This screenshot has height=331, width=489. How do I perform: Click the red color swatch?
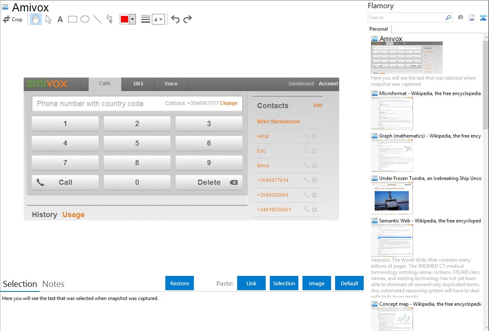(124, 19)
